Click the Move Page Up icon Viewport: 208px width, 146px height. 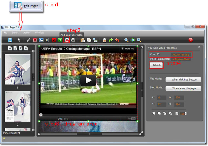pos(20,48)
